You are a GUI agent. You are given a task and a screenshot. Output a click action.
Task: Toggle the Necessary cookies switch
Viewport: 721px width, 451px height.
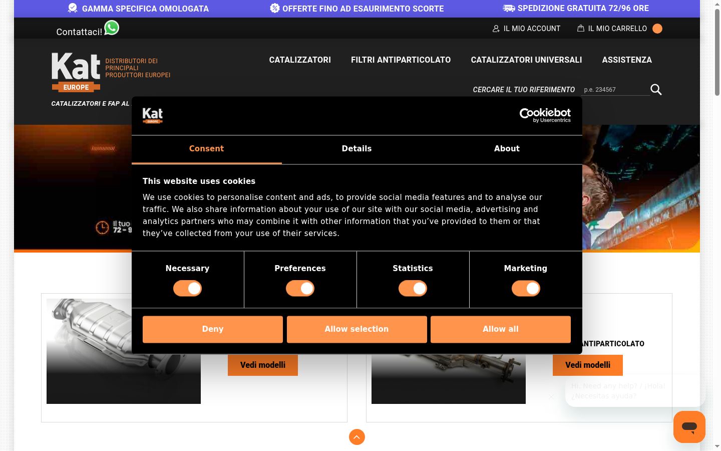pos(187,288)
